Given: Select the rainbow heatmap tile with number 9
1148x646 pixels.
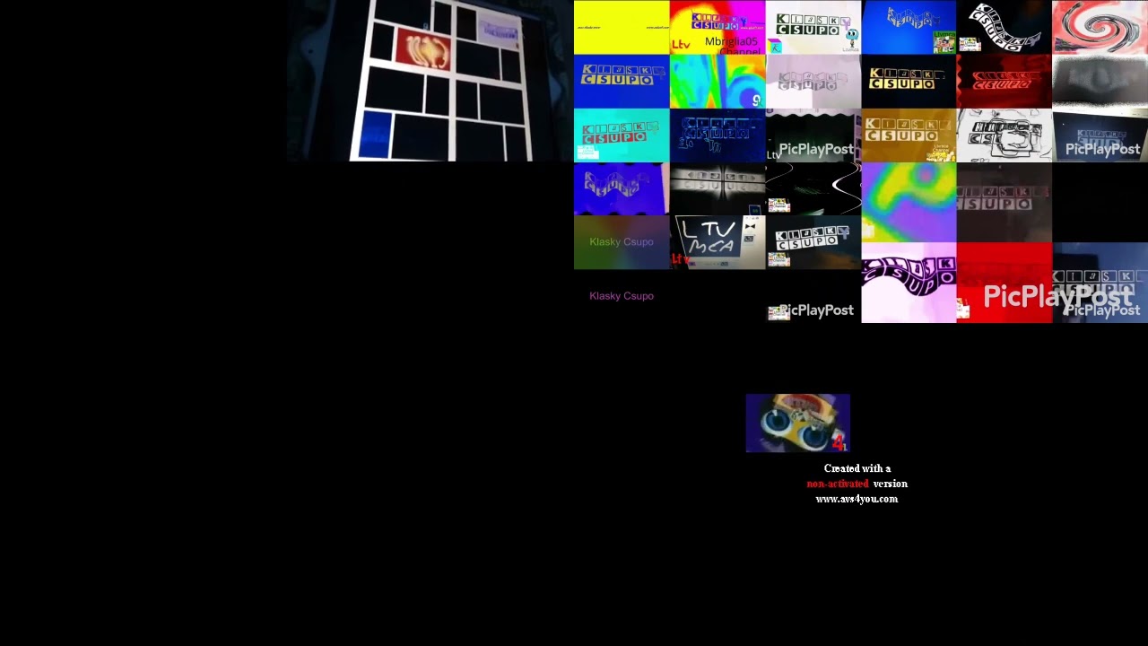Looking at the screenshot, I should (717, 81).
